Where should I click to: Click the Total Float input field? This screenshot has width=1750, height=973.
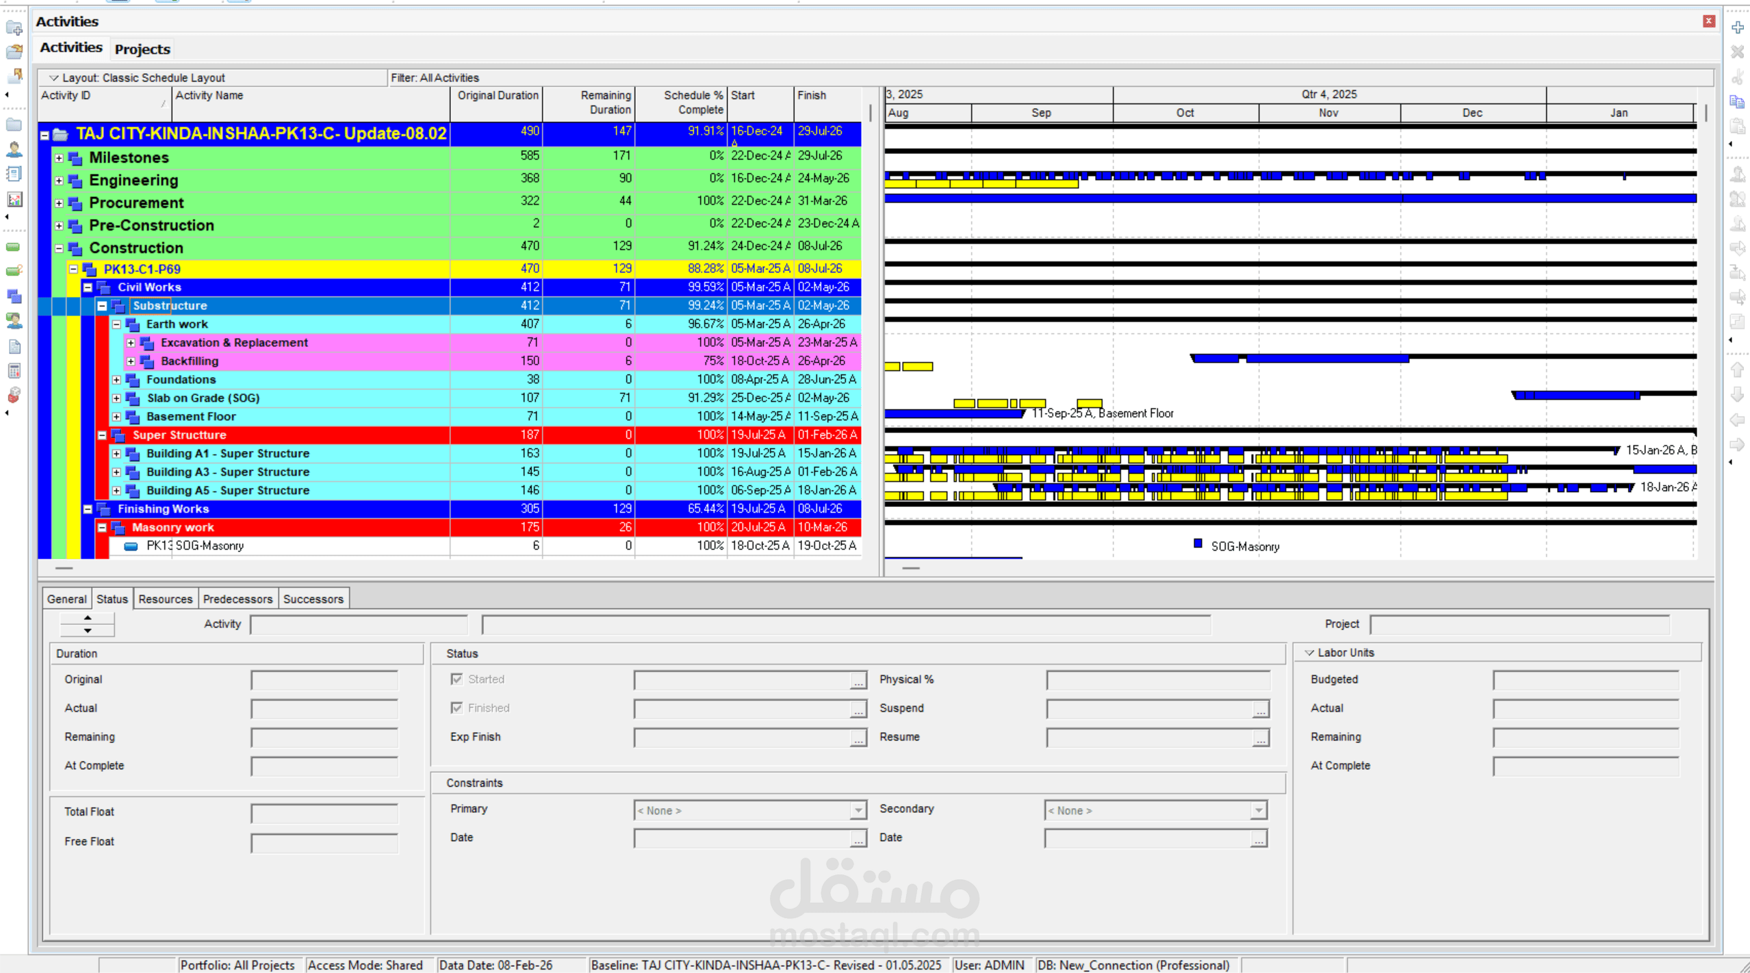coord(324,813)
